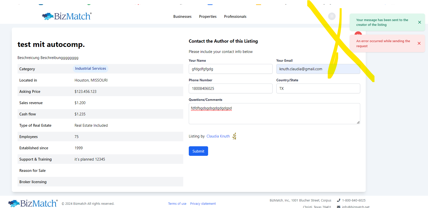The width and height of the screenshot is (428, 208).
Task: Grab the Questions/Comments textarea resize handle
Action: tap(358, 122)
